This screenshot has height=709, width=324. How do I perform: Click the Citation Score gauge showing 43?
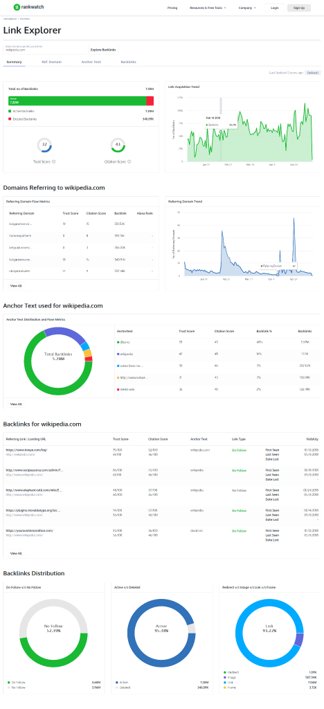[118, 145]
